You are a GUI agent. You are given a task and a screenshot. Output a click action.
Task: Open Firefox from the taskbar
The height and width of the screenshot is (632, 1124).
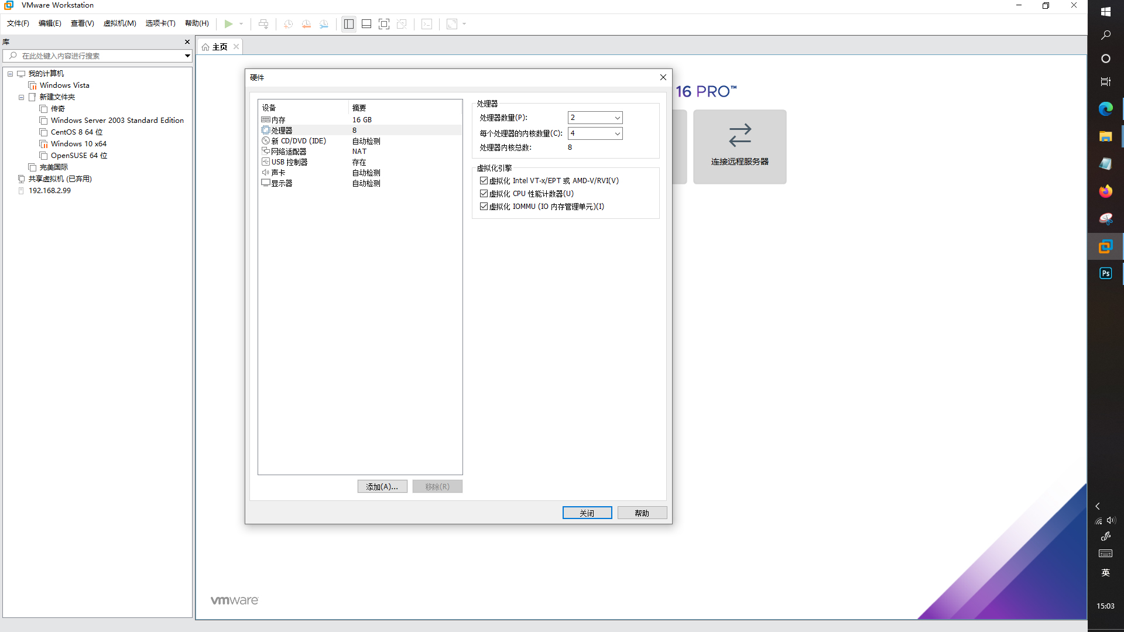[x=1106, y=191]
